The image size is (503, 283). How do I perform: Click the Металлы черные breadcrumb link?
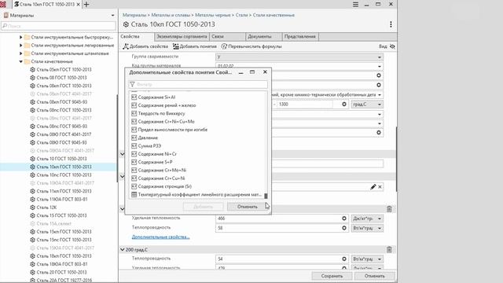[213, 15]
